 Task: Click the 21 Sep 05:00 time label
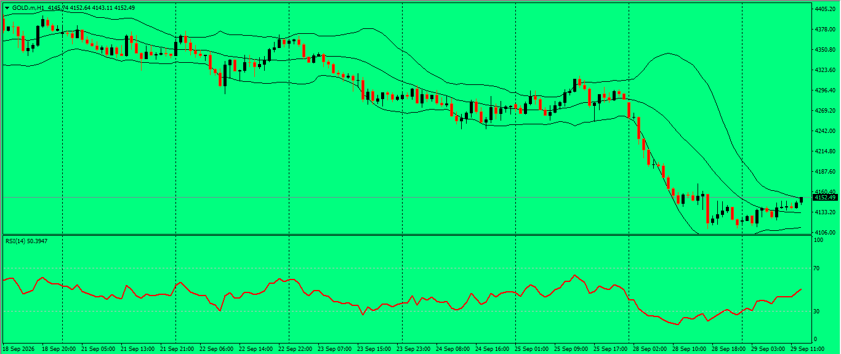tap(98, 349)
